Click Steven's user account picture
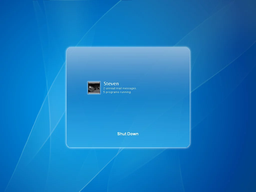This screenshot has width=256, height=192. pyautogui.click(x=94, y=88)
